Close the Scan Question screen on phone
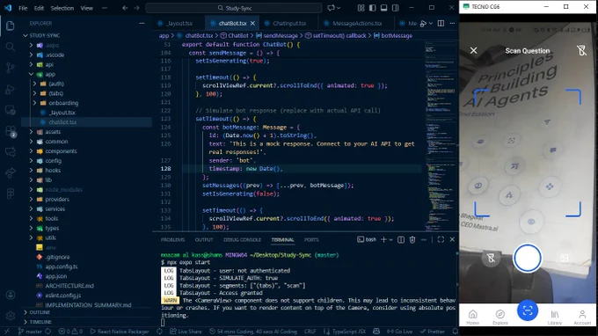Image resolution: width=598 pixels, height=336 pixels. (473, 50)
